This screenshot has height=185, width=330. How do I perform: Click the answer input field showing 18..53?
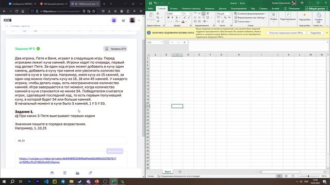(x=71, y=140)
